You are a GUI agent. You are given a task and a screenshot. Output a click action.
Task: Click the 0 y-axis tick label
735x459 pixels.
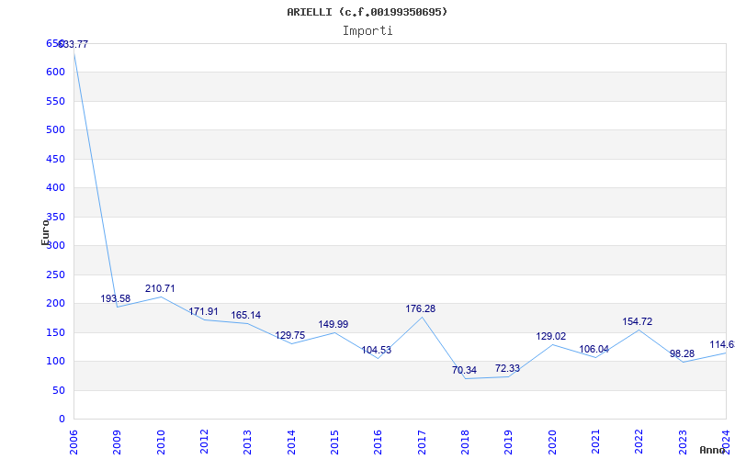62,420
